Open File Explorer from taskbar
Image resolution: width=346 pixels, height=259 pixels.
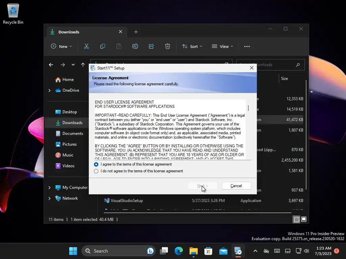[x=194, y=251]
